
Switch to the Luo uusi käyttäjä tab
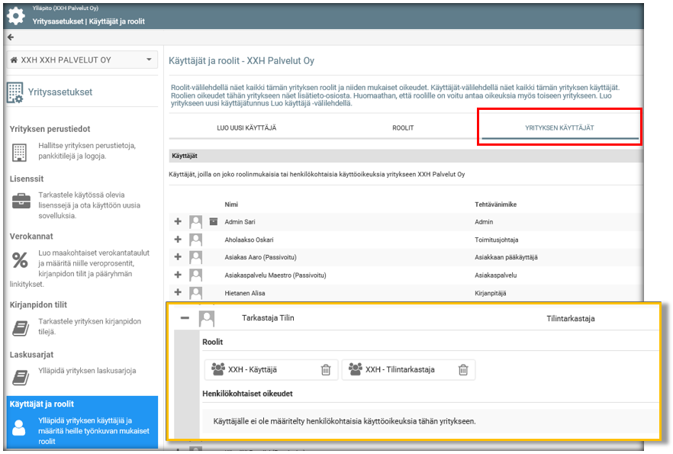246,127
